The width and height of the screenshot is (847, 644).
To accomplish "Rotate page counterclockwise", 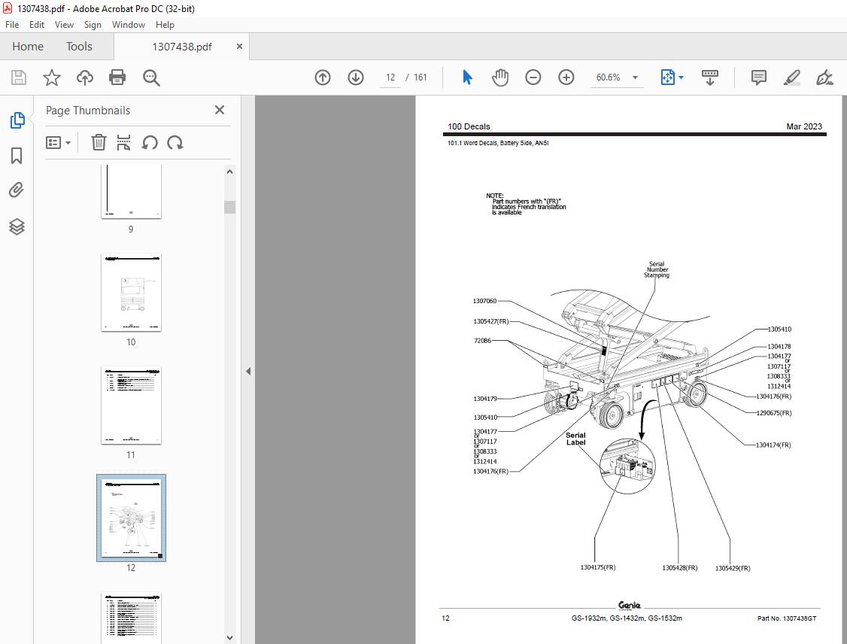I will pyautogui.click(x=150, y=143).
